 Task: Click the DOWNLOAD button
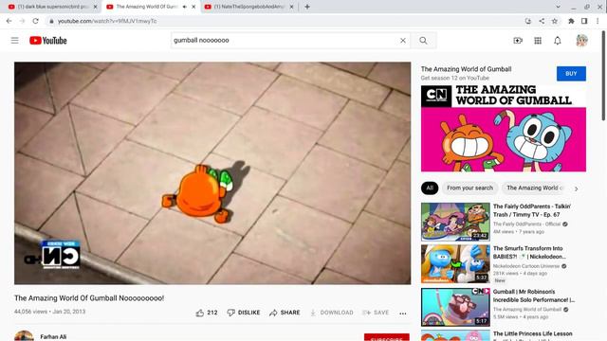point(332,313)
